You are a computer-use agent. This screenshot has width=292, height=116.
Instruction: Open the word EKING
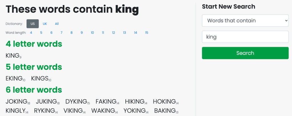pos(14,79)
